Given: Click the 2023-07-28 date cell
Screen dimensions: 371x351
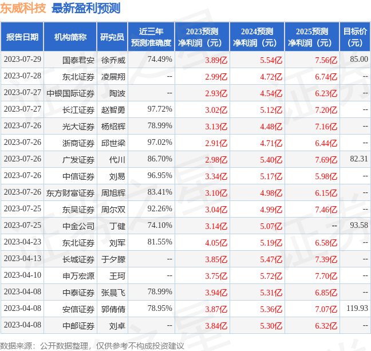Looking at the screenshot, I should click(x=22, y=76).
